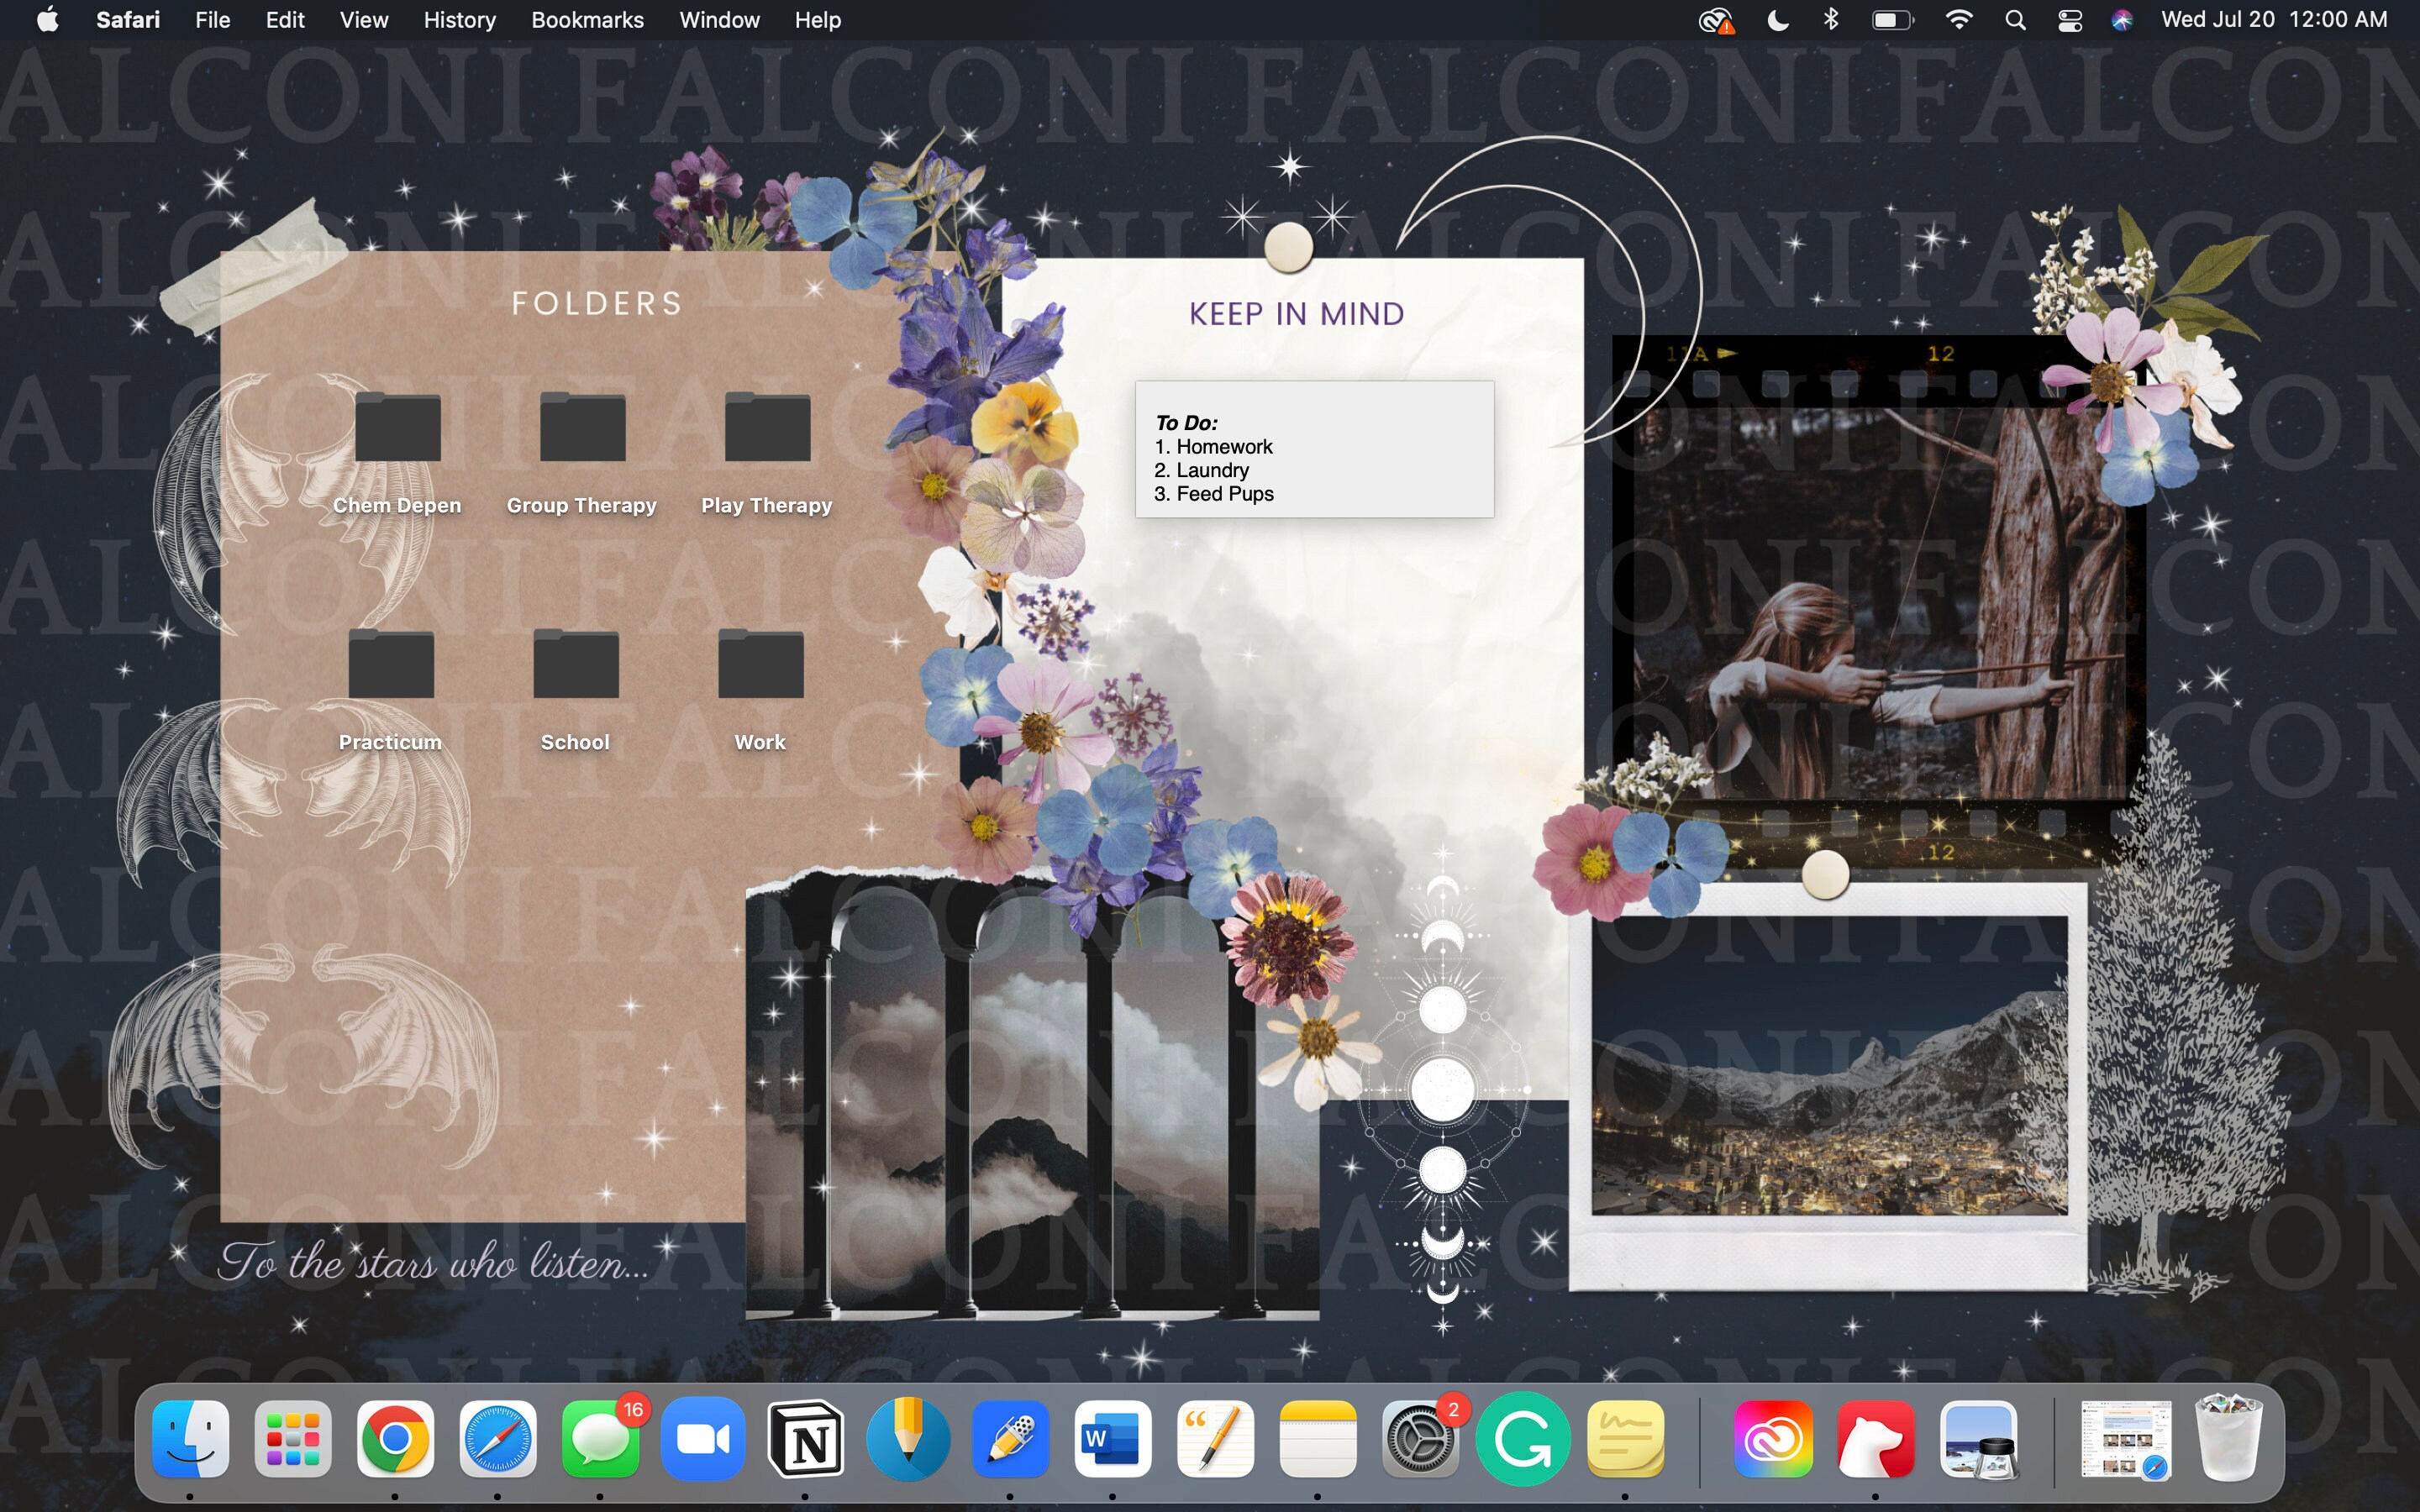This screenshot has height=1512, width=2420.
Task: Launch Zoom from the Dock
Action: pyautogui.click(x=704, y=1440)
